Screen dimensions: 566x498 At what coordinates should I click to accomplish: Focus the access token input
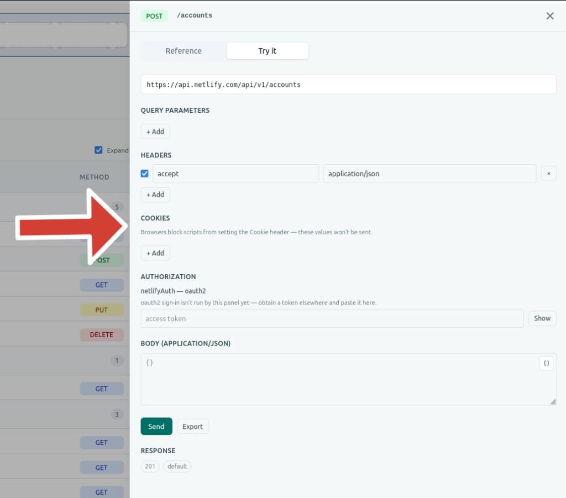[x=332, y=319]
